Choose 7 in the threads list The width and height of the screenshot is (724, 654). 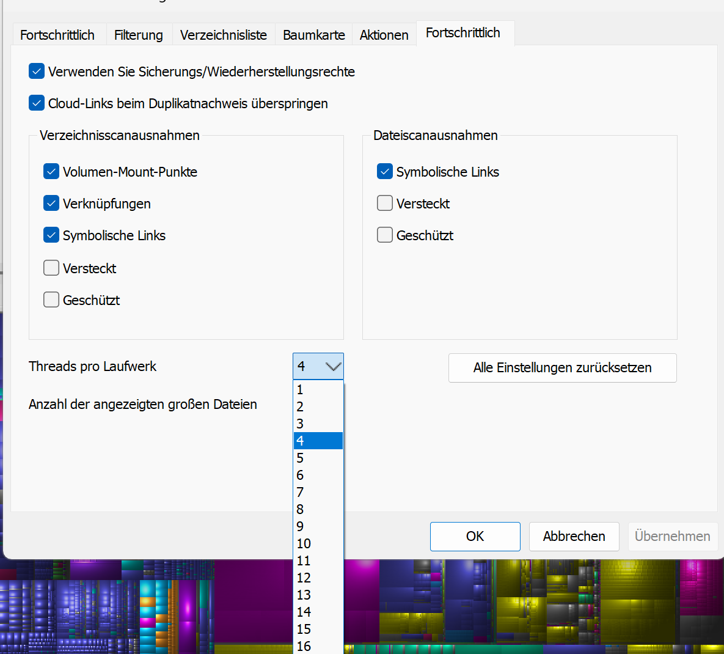(318, 493)
